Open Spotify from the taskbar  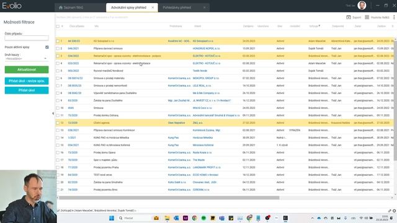203,218
